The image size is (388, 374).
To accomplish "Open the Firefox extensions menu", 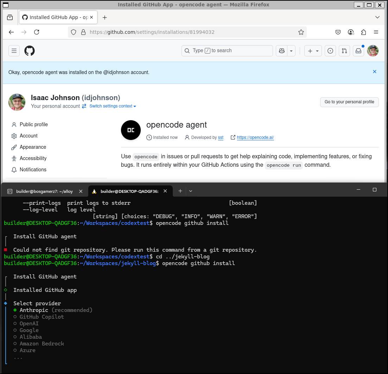I will [363, 32].
